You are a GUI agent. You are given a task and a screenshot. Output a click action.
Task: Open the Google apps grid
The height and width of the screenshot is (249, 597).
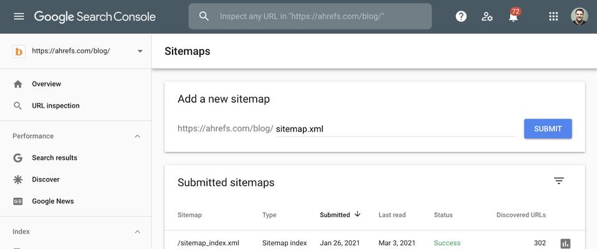[553, 16]
